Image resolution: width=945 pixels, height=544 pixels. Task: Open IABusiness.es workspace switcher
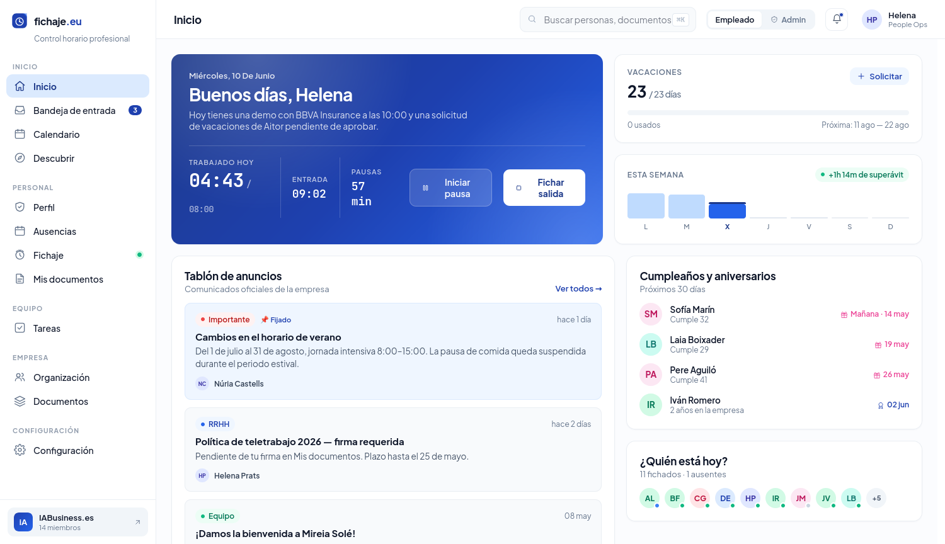point(77,522)
